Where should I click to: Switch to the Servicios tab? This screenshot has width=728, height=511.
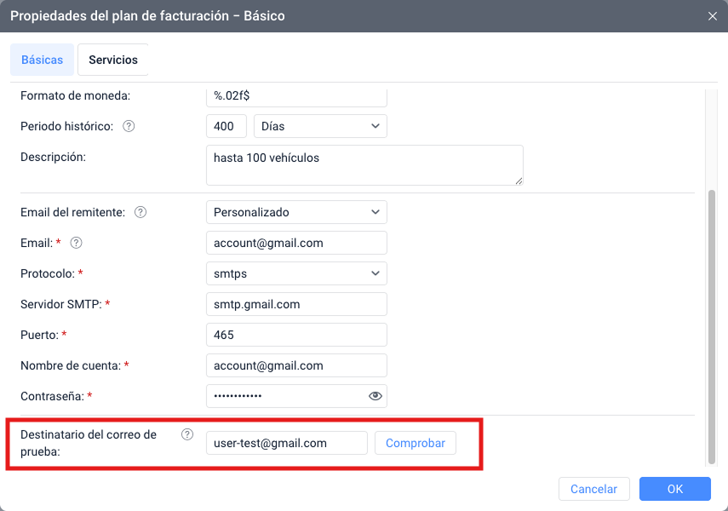(x=112, y=60)
